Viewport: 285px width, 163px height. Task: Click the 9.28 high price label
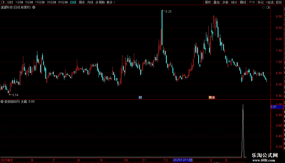(168, 12)
